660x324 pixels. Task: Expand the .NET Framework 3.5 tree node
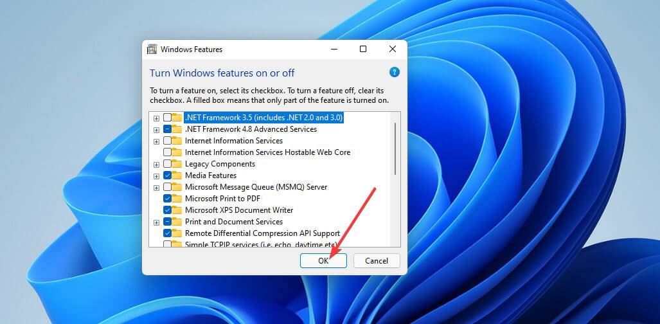pyautogui.click(x=156, y=118)
